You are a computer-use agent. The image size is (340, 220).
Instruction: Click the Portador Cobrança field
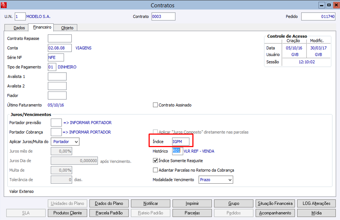[x=56, y=132]
